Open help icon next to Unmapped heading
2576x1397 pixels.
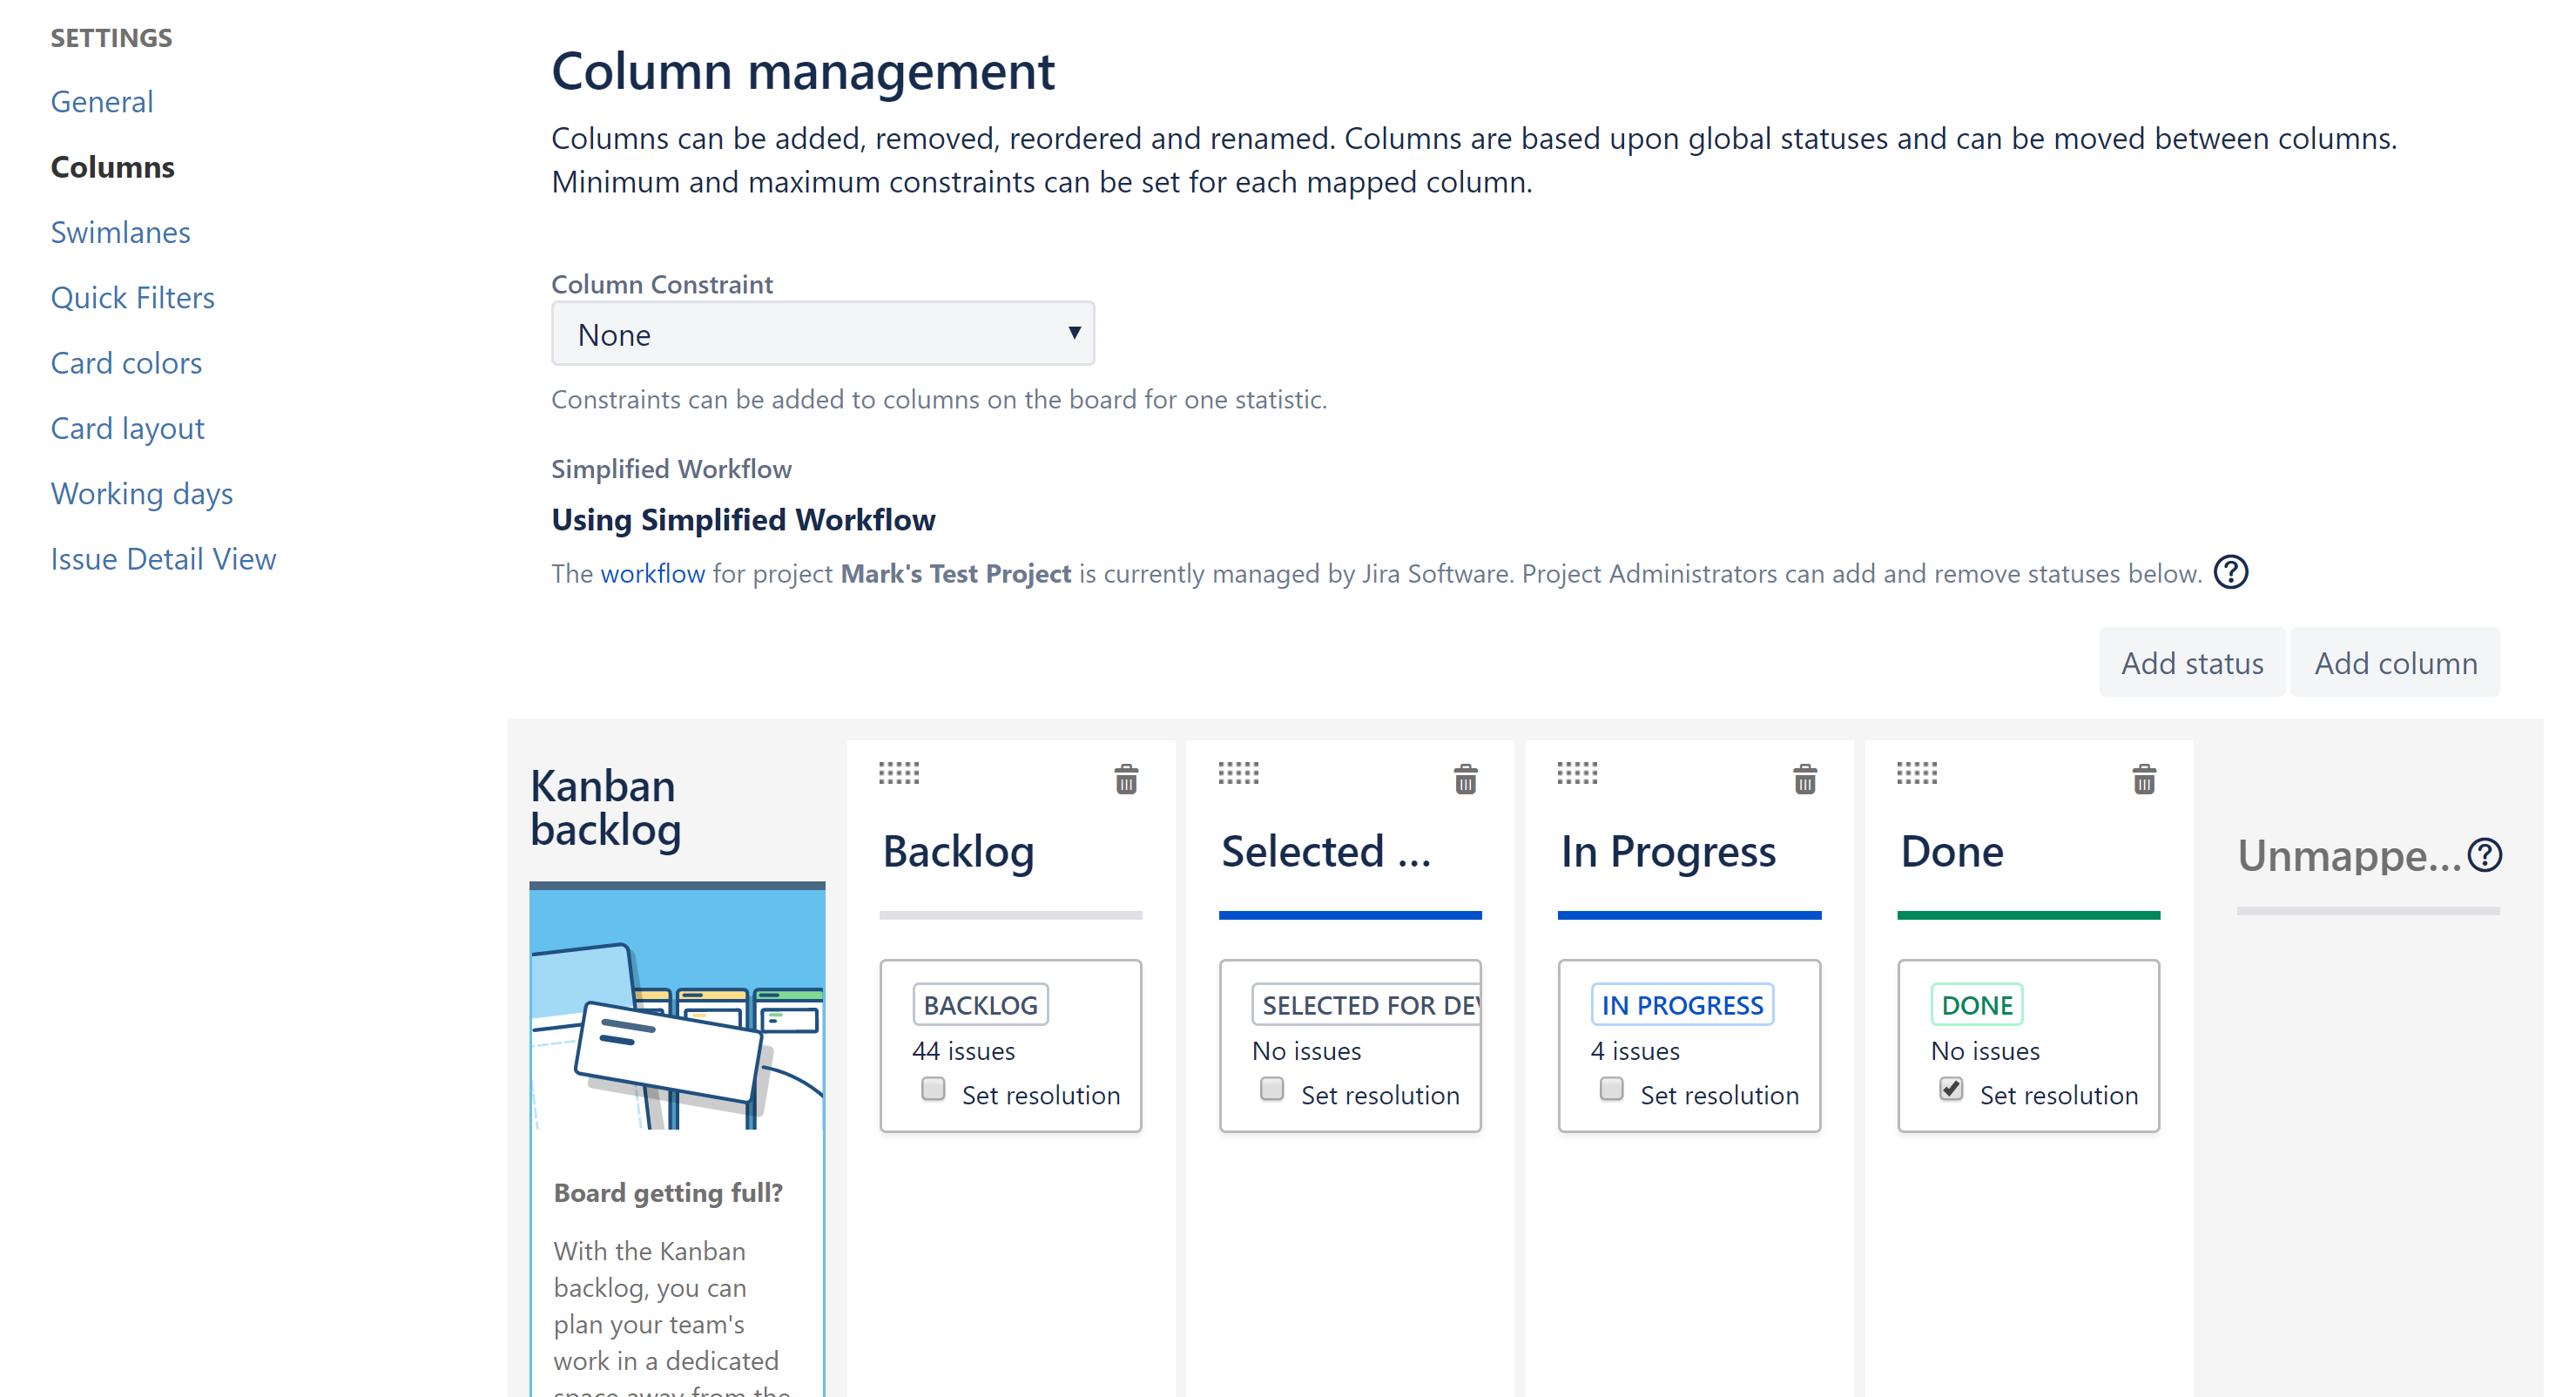(2485, 855)
